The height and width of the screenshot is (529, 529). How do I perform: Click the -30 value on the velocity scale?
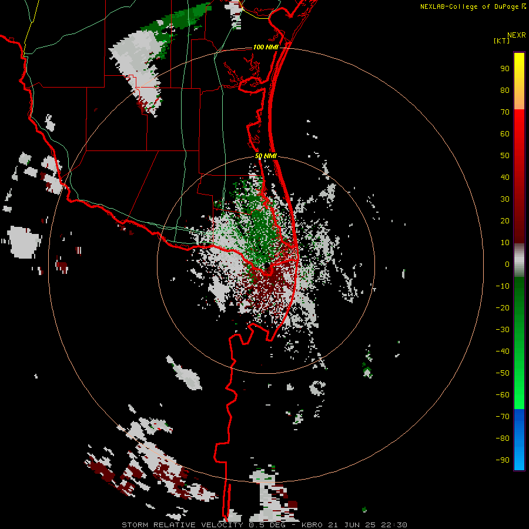[503, 330]
